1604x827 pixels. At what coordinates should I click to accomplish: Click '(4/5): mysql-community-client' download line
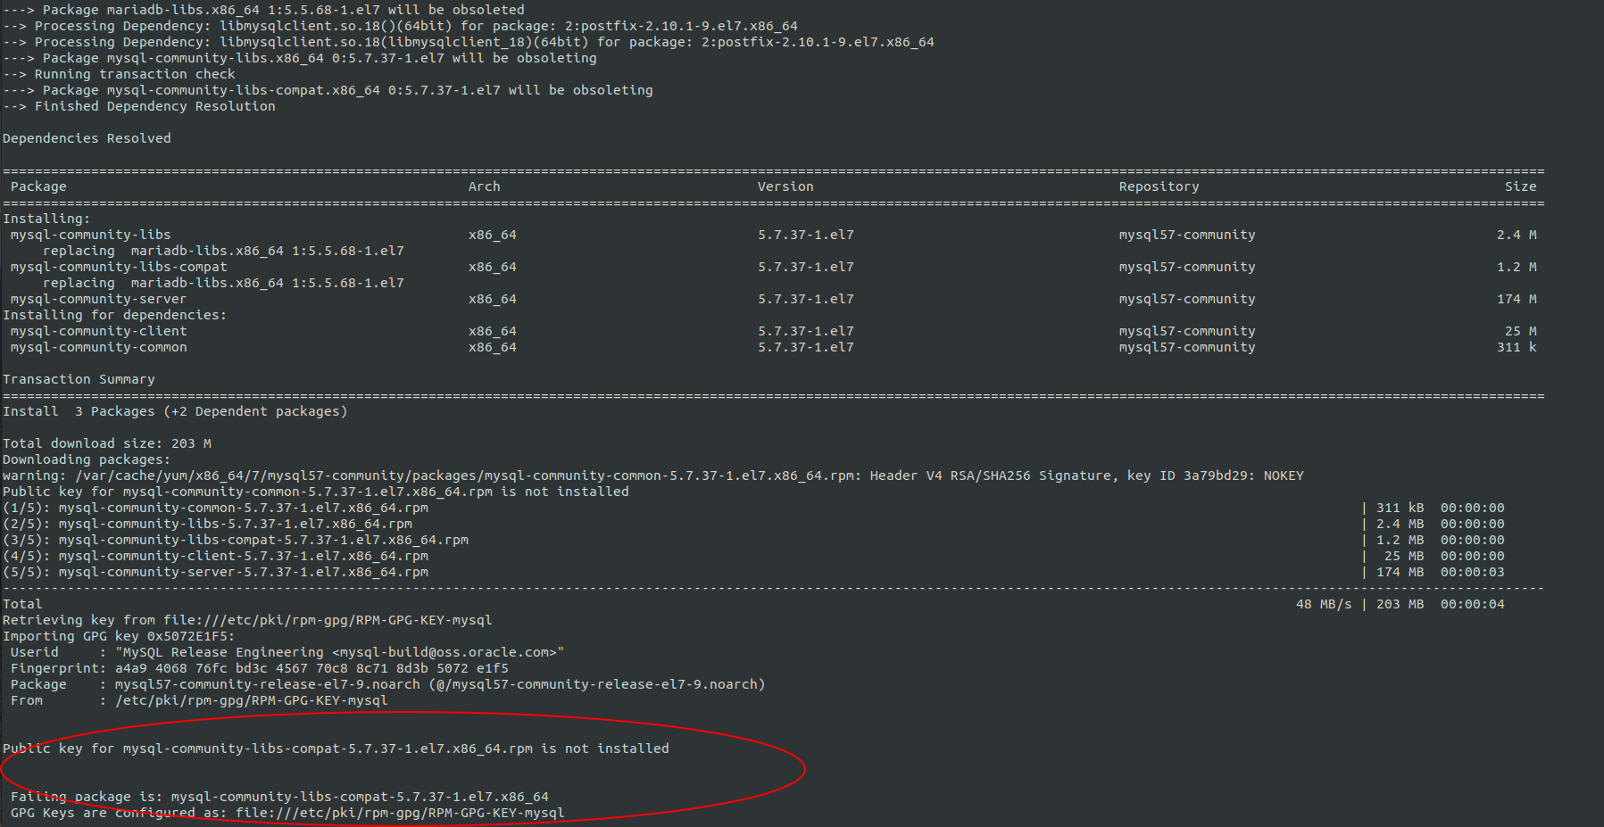point(215,556)
